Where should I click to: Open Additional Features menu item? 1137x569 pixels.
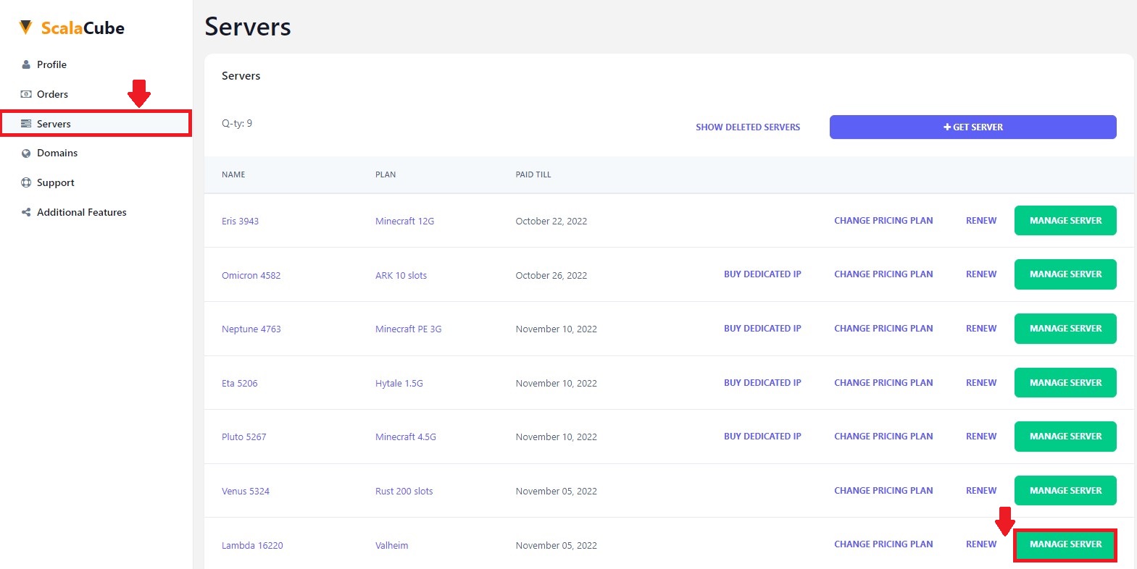pos(82,212)
